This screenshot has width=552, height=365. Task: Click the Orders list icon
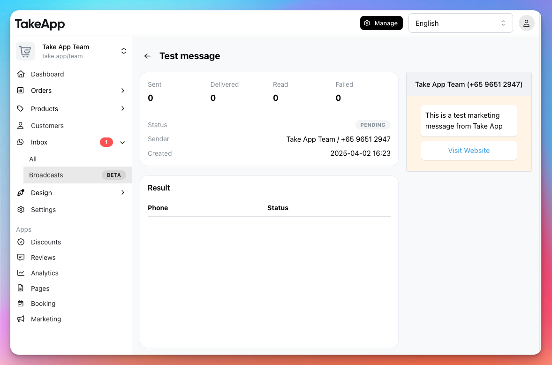pos(21,91)
